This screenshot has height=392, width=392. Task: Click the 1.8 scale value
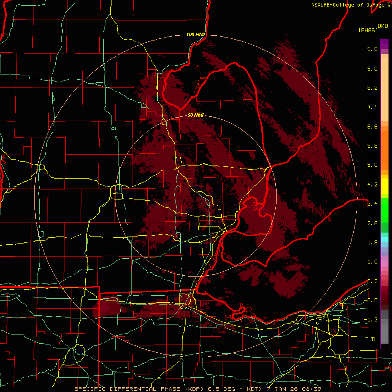click(372, 243)
